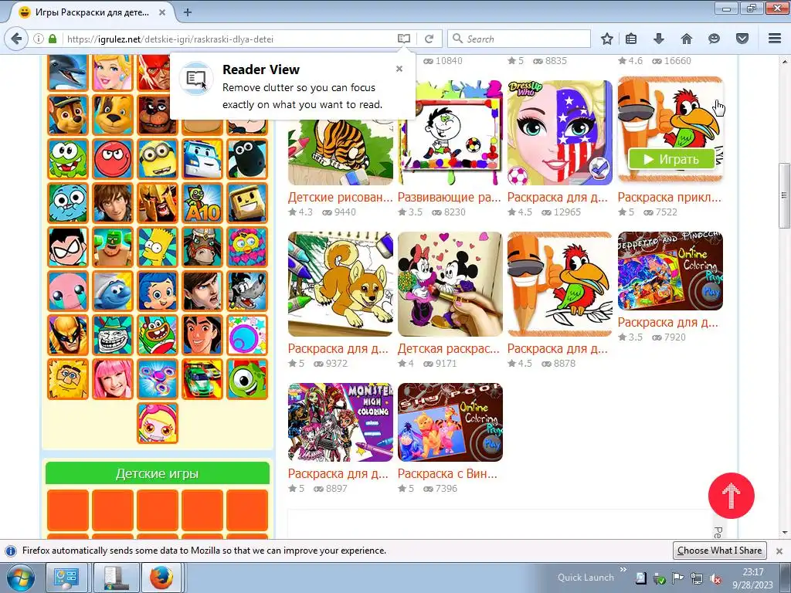791x593 pixels.
Task: Select the Red Ball character icon
Action: click(113, 159)
